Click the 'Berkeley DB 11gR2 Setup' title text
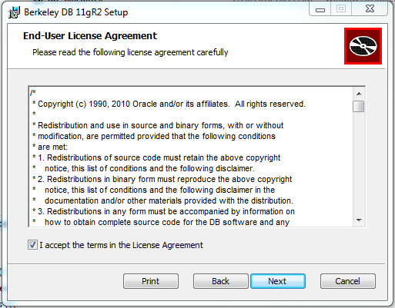Screen dimensions: 395x308 75,12
